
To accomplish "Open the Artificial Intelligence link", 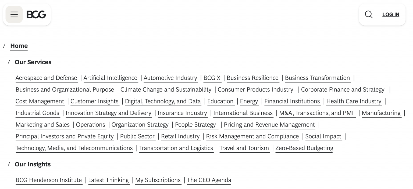I will [110, 78].
